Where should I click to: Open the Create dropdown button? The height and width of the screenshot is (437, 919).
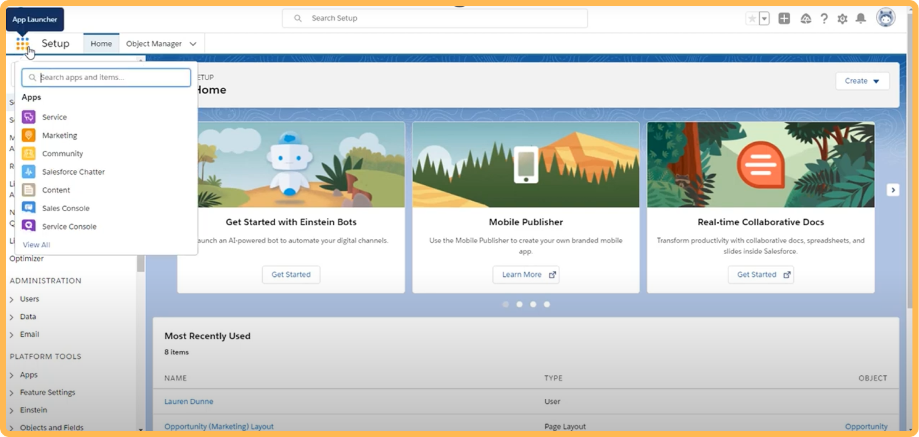862,81
